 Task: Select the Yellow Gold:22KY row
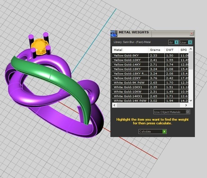pos(150,78)
